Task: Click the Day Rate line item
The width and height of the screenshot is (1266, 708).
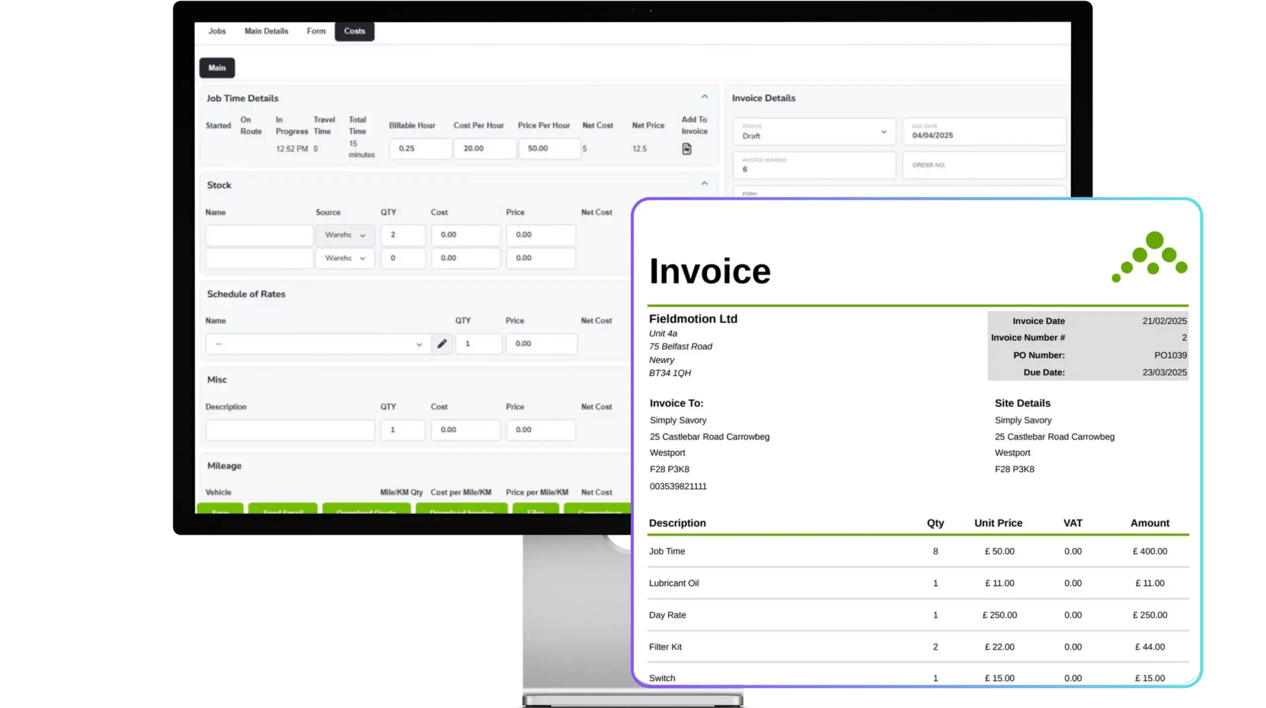Action: [x=918, y=616]
